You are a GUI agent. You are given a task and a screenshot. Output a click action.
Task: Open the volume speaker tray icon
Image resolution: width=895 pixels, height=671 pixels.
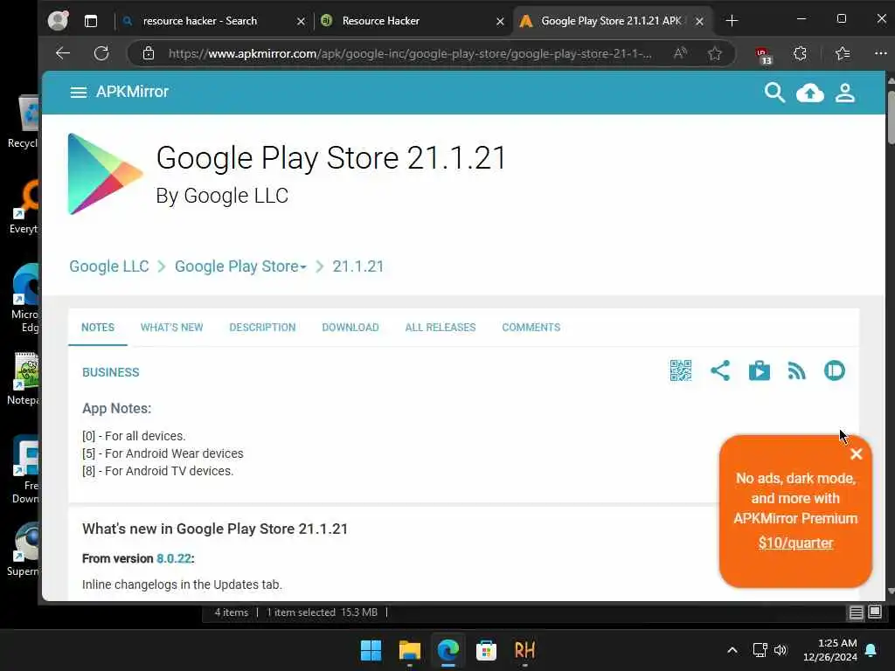(781, 650)
